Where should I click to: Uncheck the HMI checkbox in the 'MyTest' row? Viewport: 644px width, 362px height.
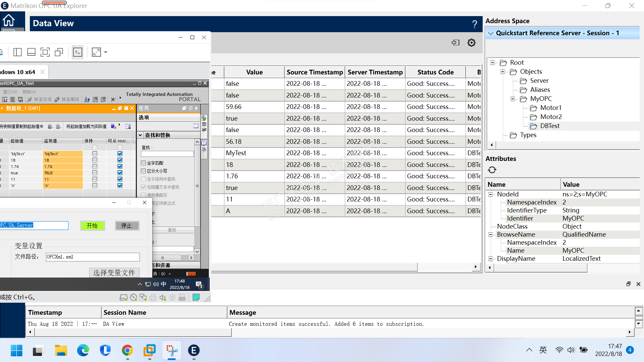(x=120, y=154)
